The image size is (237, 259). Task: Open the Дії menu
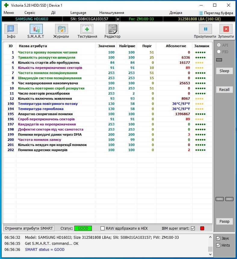point(53,13)
